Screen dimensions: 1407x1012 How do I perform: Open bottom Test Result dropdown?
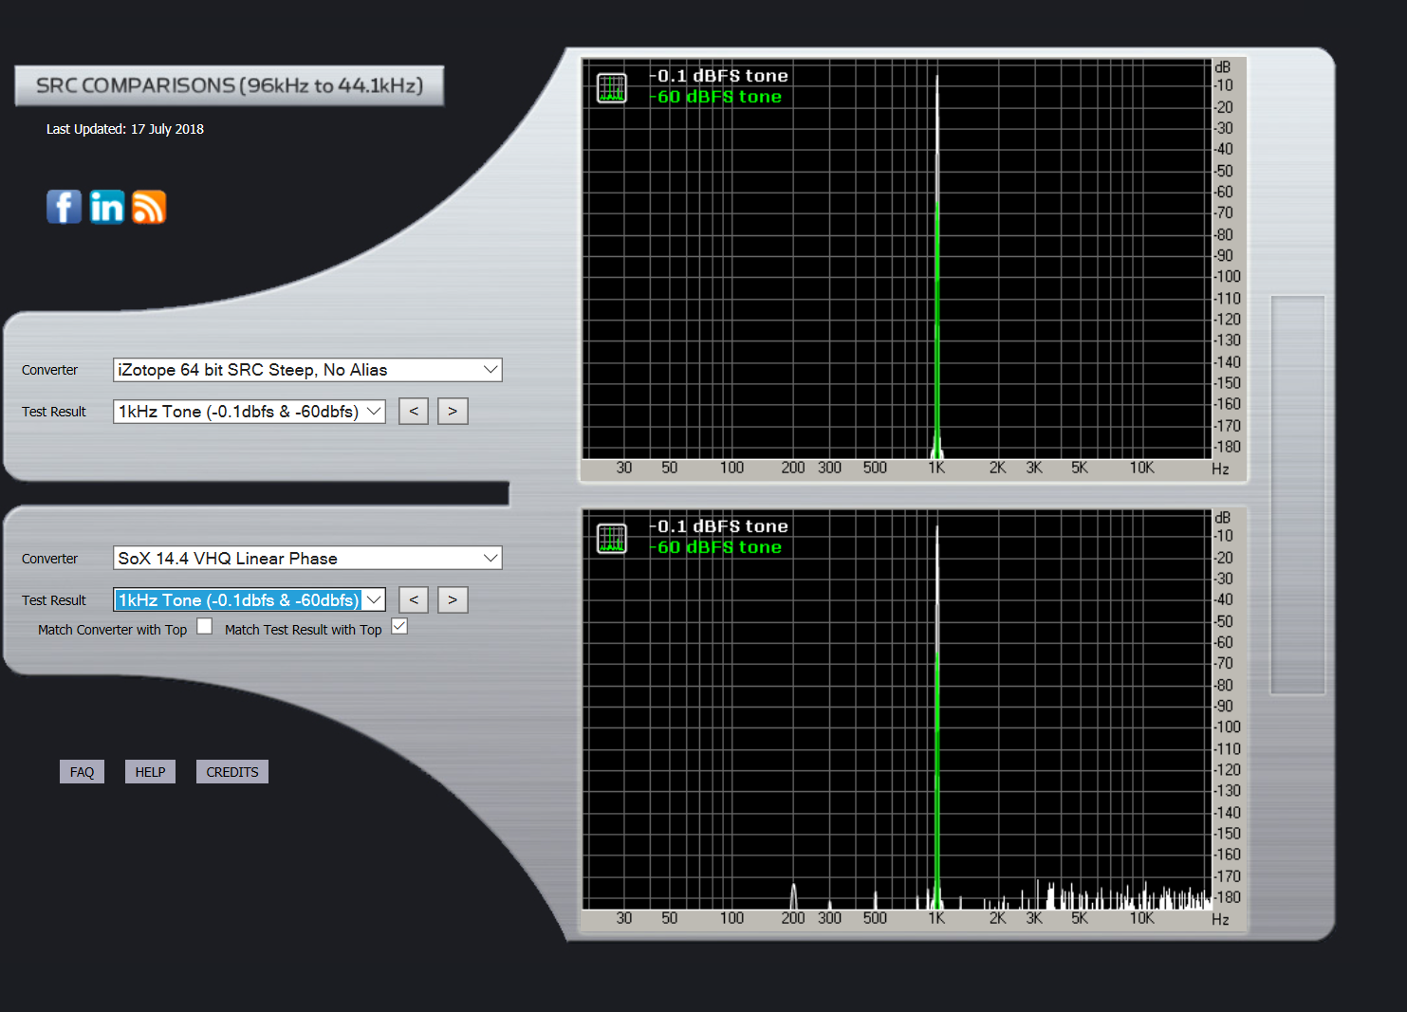click(250, 600)
